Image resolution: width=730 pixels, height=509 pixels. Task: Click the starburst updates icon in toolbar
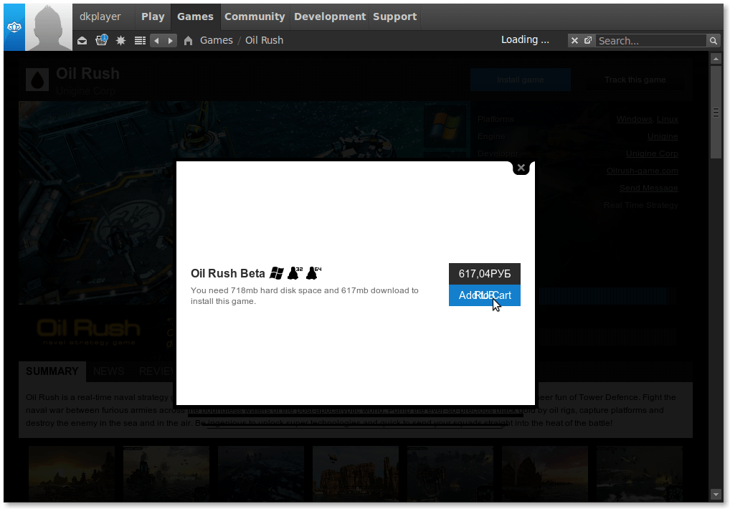coord(120,40)
